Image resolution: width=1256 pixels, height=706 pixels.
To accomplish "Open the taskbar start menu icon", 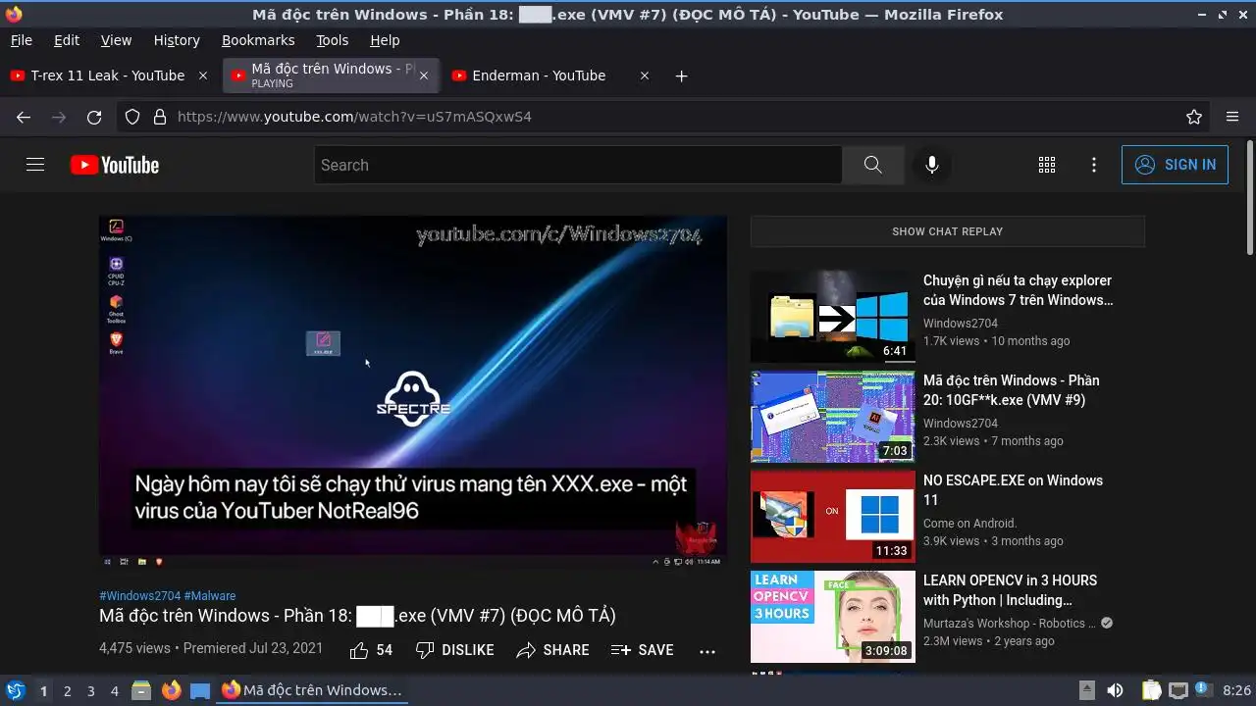I will [x=15, y=690].
